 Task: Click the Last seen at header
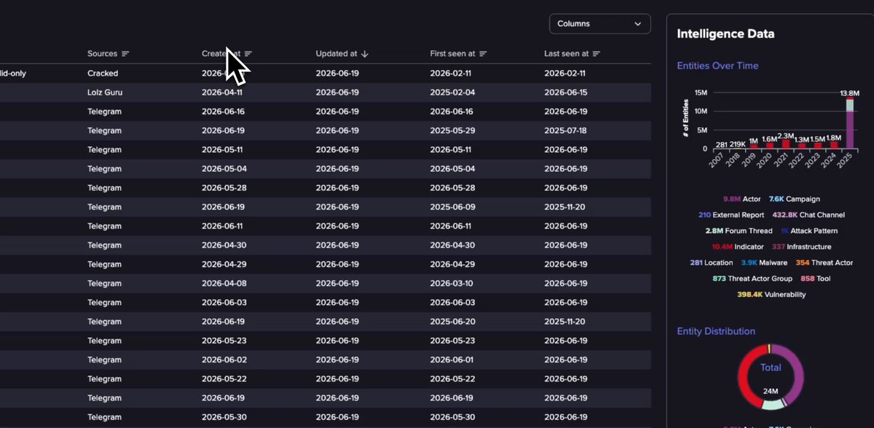567,54
